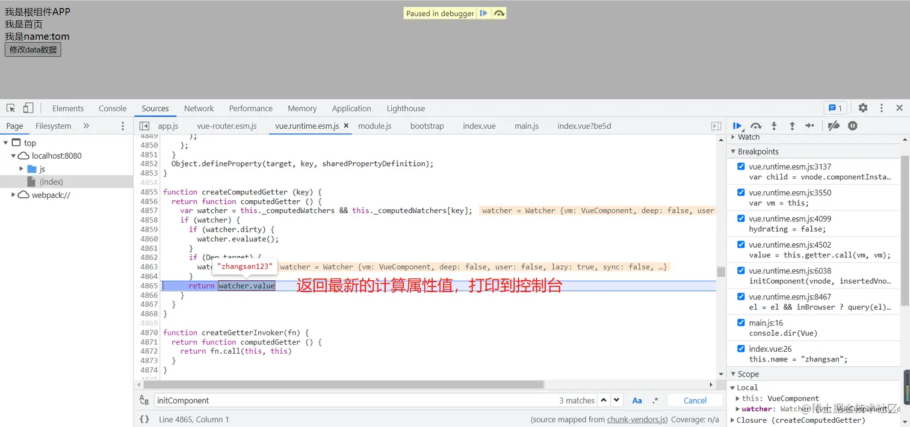Viewport: 910px width, 427px height.
Task: Toggle the device toolbar icon
Action: [28, 108]
